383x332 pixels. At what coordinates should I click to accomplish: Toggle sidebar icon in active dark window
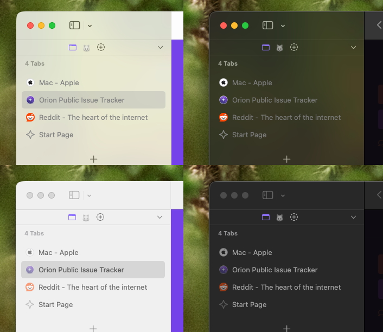(267, 25)
